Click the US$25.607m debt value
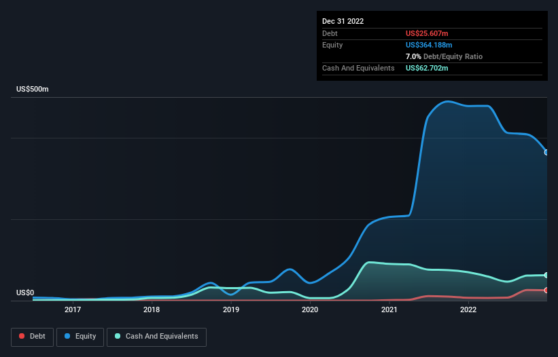The height and width of the screenshot is (357, 558). (x=427, y=33)
